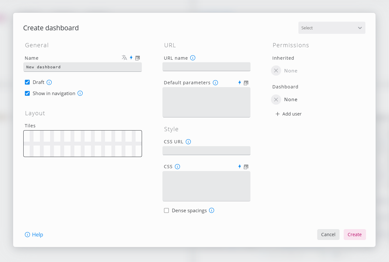
Task: Click Add user under Permissions
Action: click(288, 114)
